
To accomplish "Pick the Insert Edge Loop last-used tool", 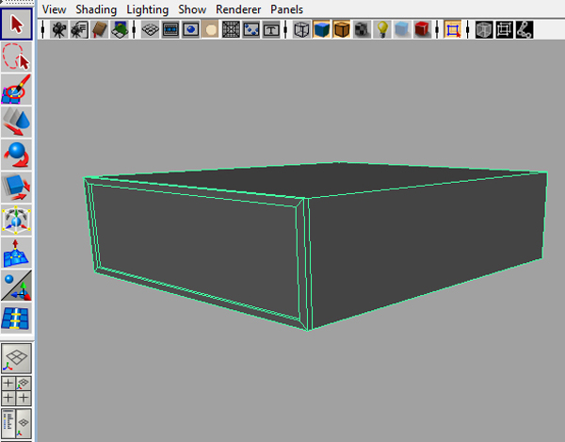I will (x=17, y=318).
